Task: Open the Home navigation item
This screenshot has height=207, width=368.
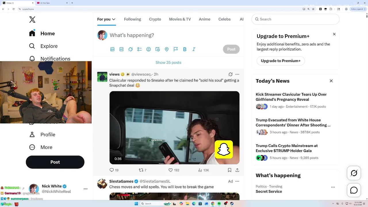Action: [42, 33]
